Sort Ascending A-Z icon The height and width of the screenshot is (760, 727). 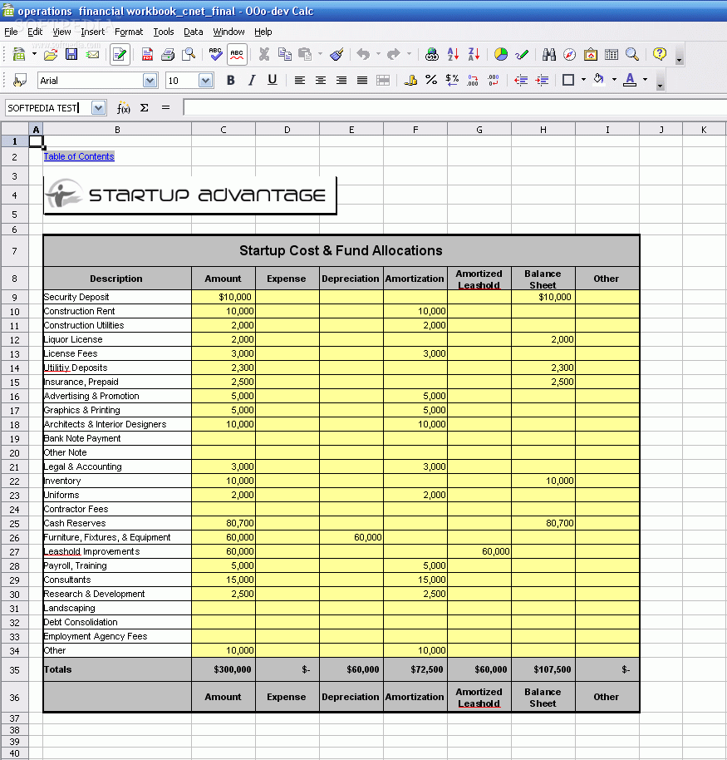[453, 54]
